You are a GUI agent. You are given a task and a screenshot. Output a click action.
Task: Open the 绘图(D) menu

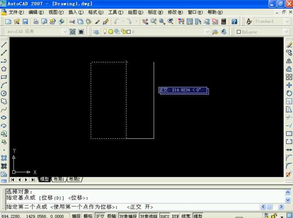coord(135,12)
